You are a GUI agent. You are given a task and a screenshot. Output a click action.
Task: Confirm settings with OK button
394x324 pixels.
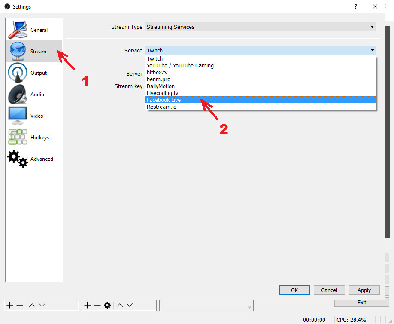click(294, 290)
